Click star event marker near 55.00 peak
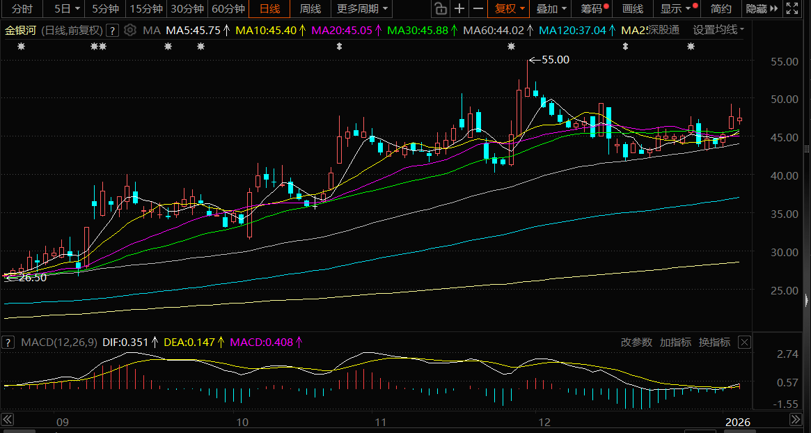 511,47
